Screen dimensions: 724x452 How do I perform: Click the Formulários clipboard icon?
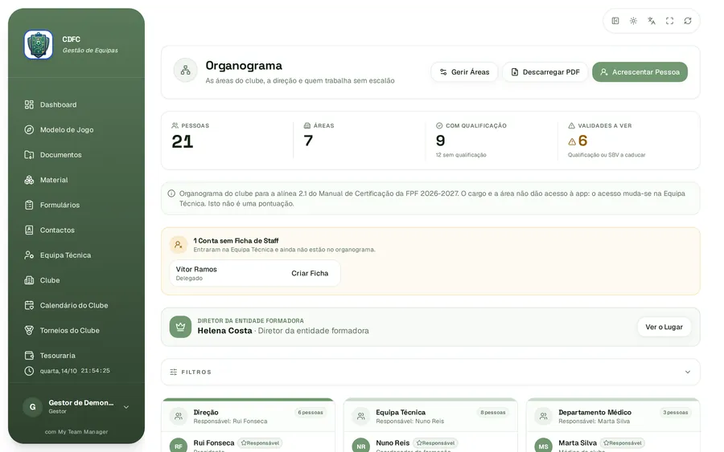[29, 205]
